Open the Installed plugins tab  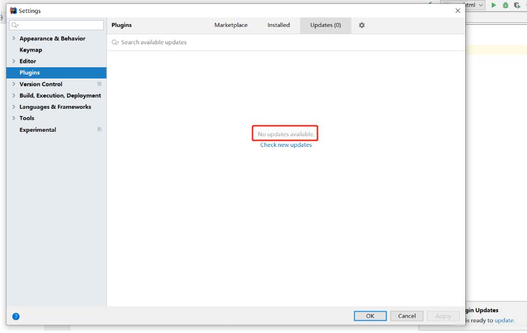coord(278,25)
